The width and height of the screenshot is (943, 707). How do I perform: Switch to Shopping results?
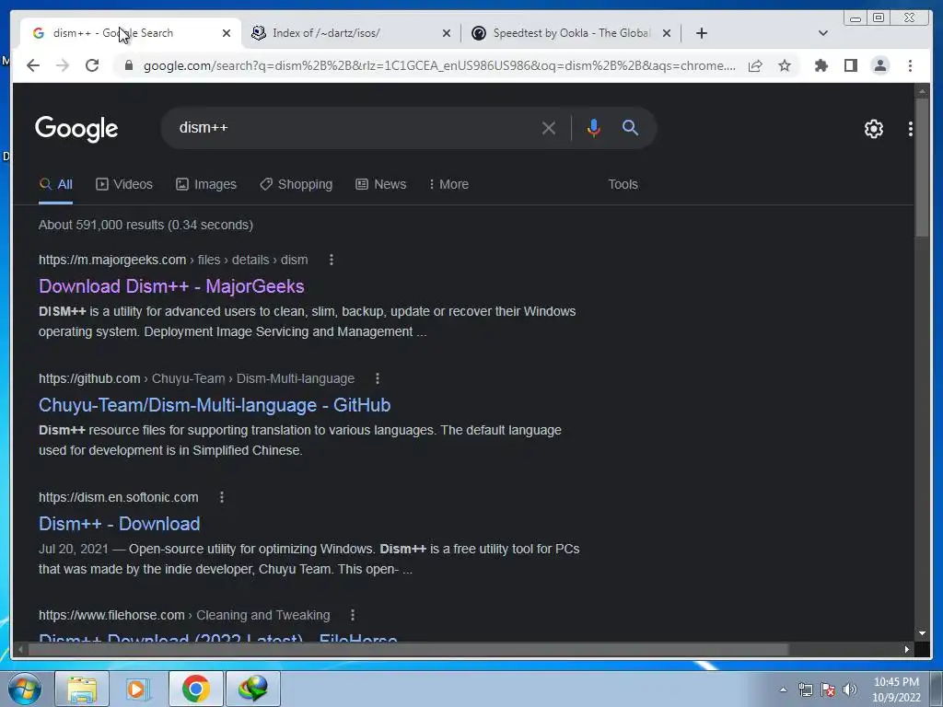coord(296,184)
